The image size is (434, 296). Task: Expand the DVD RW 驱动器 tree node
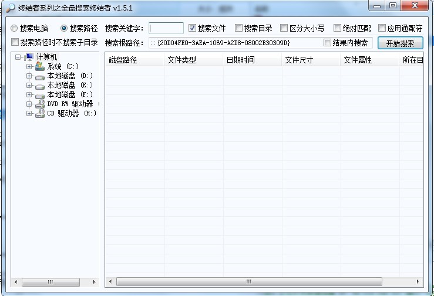pos(29,104)
